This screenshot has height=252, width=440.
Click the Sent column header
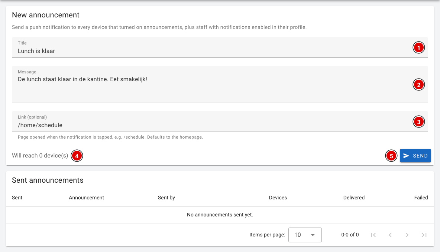[17, 198]
